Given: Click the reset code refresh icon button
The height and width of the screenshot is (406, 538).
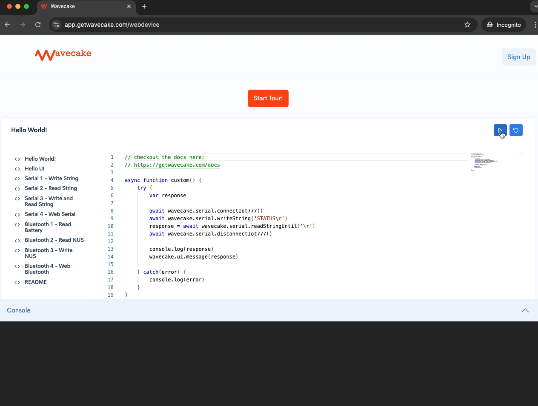Looking at the screenshot, I should [516, 130].
